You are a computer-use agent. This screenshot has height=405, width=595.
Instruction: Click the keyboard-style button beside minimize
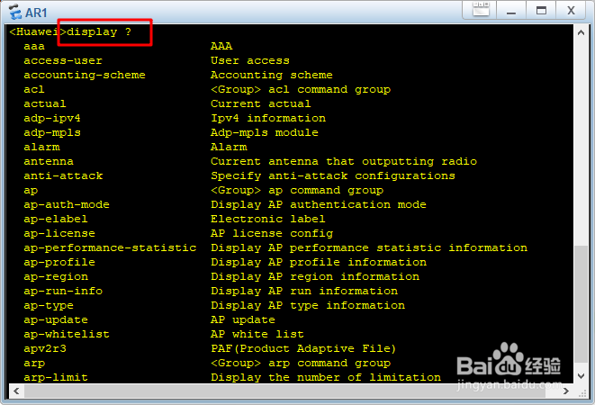[481, 9]
